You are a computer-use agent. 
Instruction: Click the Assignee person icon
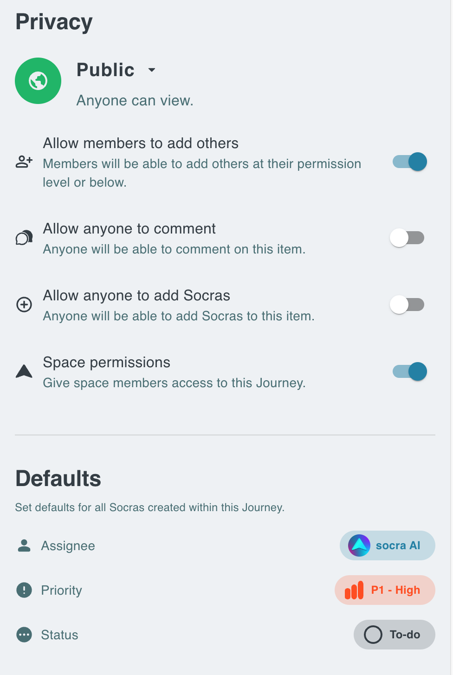pos(24,545)
